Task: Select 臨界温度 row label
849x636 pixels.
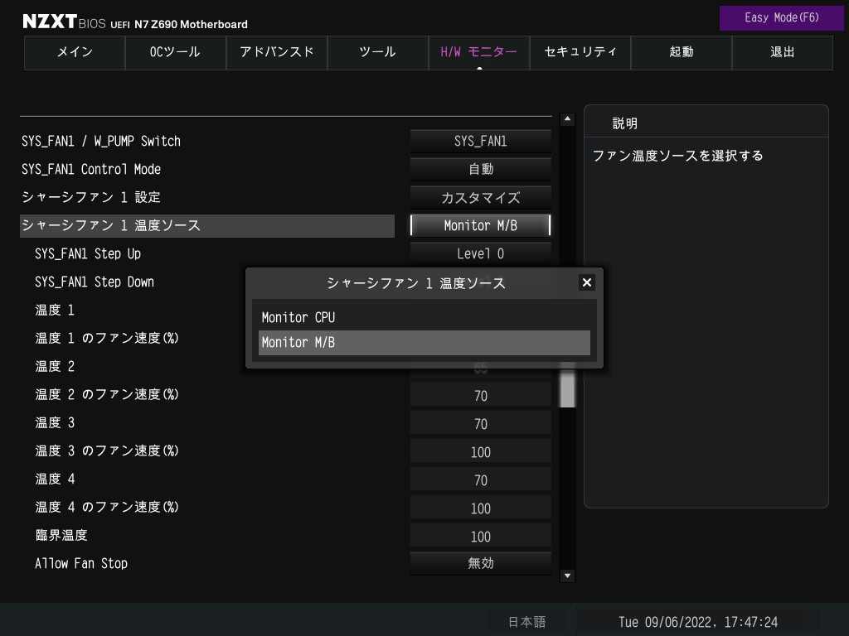Action: point(61,535)
